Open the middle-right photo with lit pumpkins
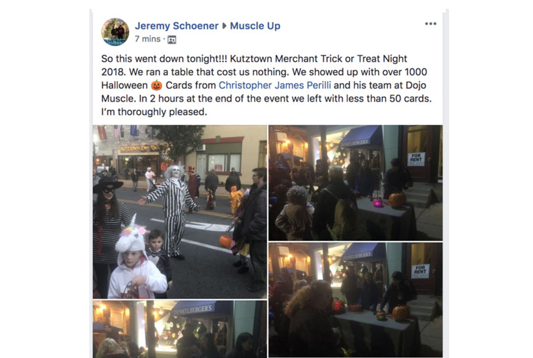This screenshot has width=533, height=358. pyautogui.click(x=355, y=300)
